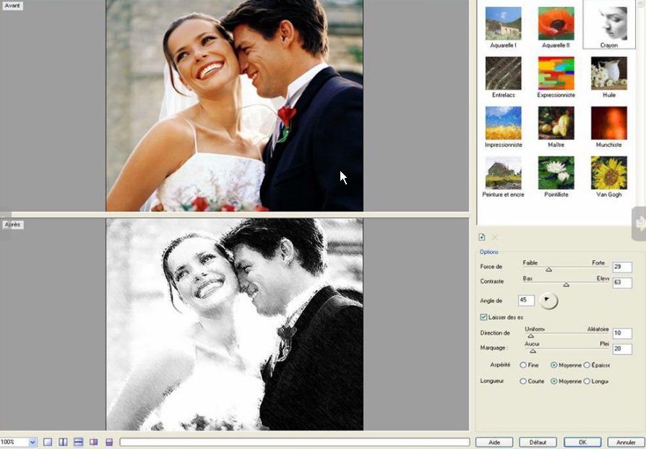Click the OK button
646x449 pixels.
(x=582, y=442)
